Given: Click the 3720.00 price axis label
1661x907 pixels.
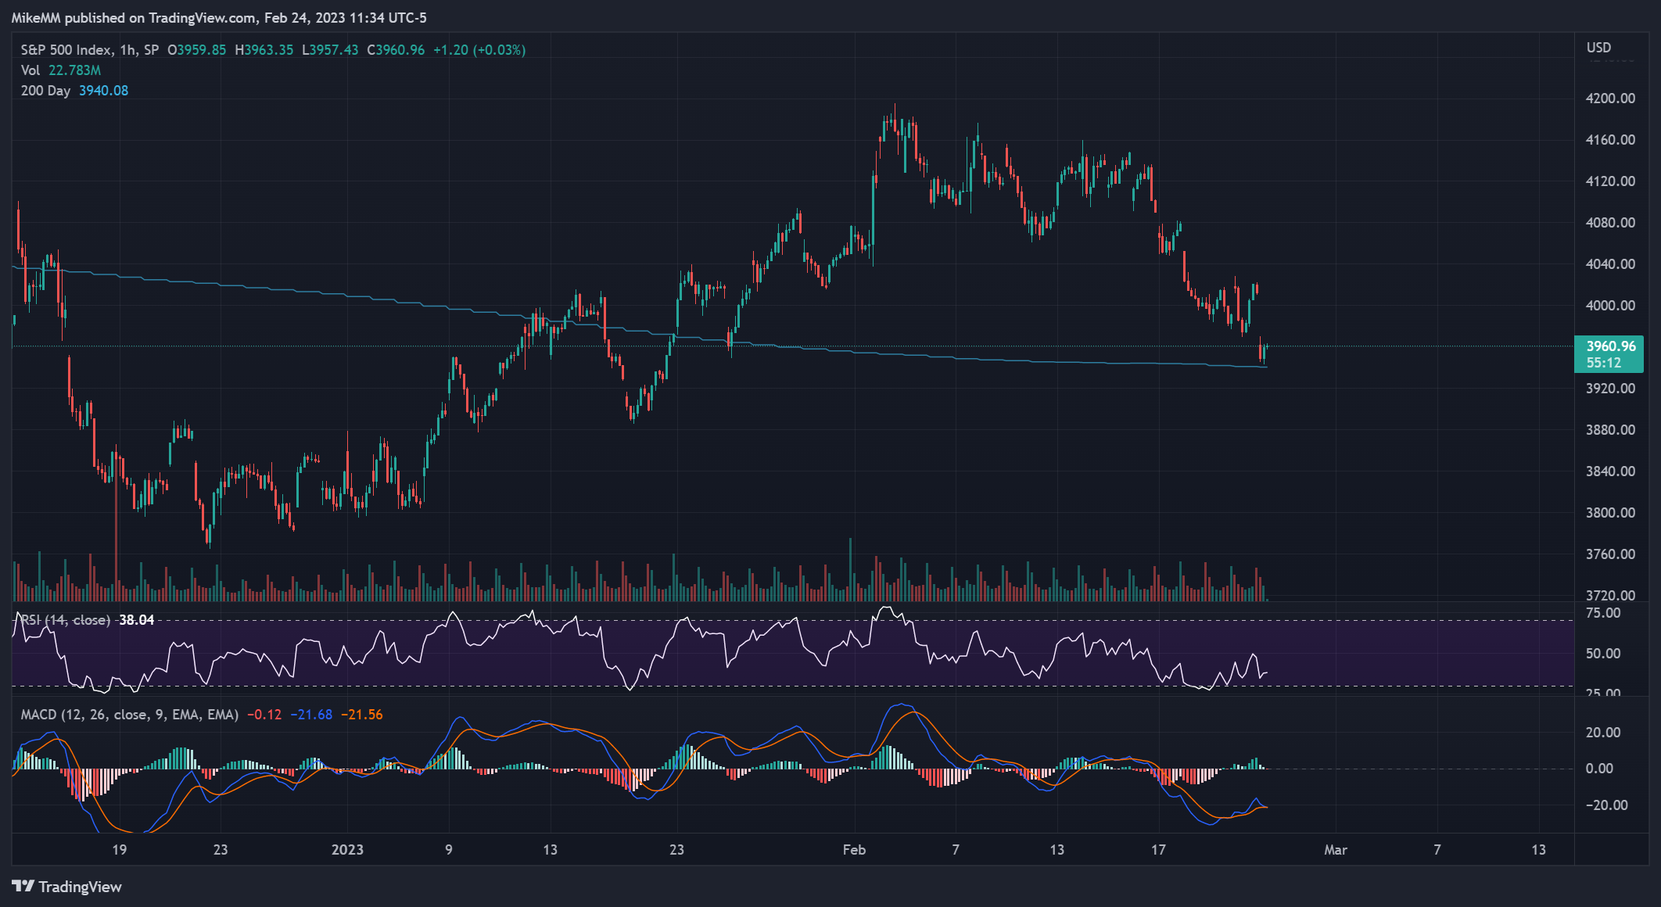Looking at the screenshot, I should coord(1610,595).
